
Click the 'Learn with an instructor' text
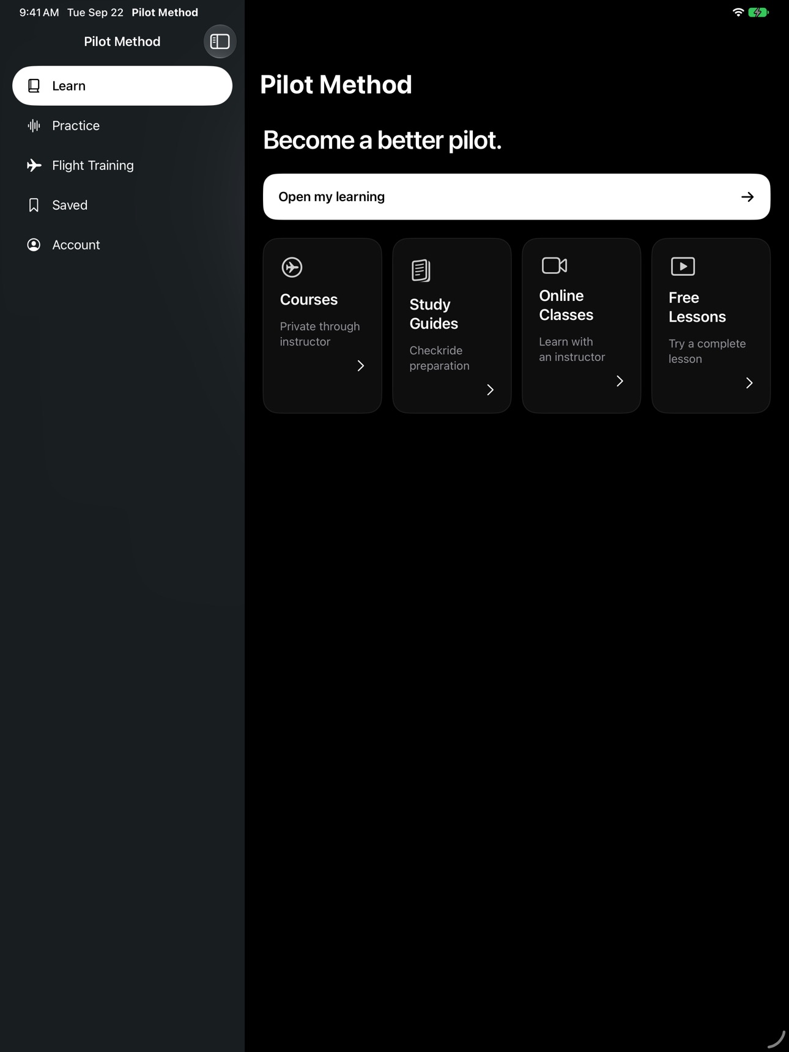[x=572, y=349]
